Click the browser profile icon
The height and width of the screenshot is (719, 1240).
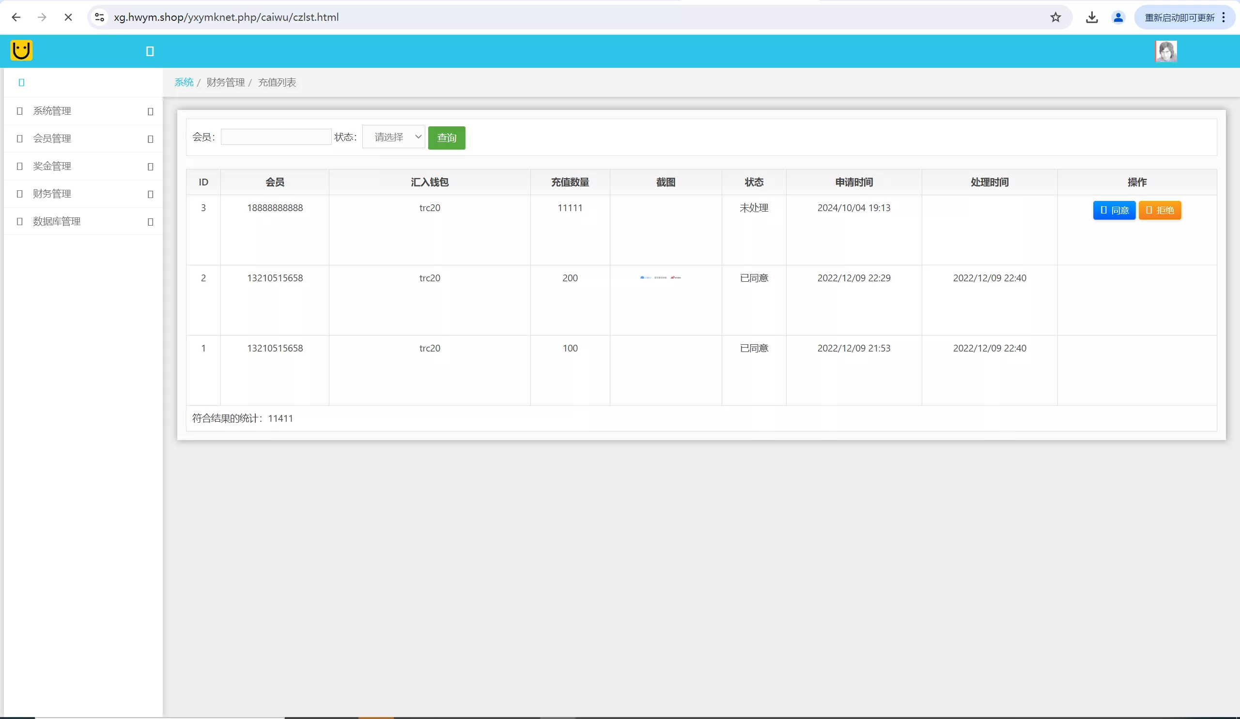[1118, 18]
